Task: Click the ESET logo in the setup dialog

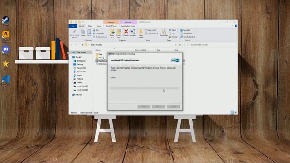Action: pos(175,60)
